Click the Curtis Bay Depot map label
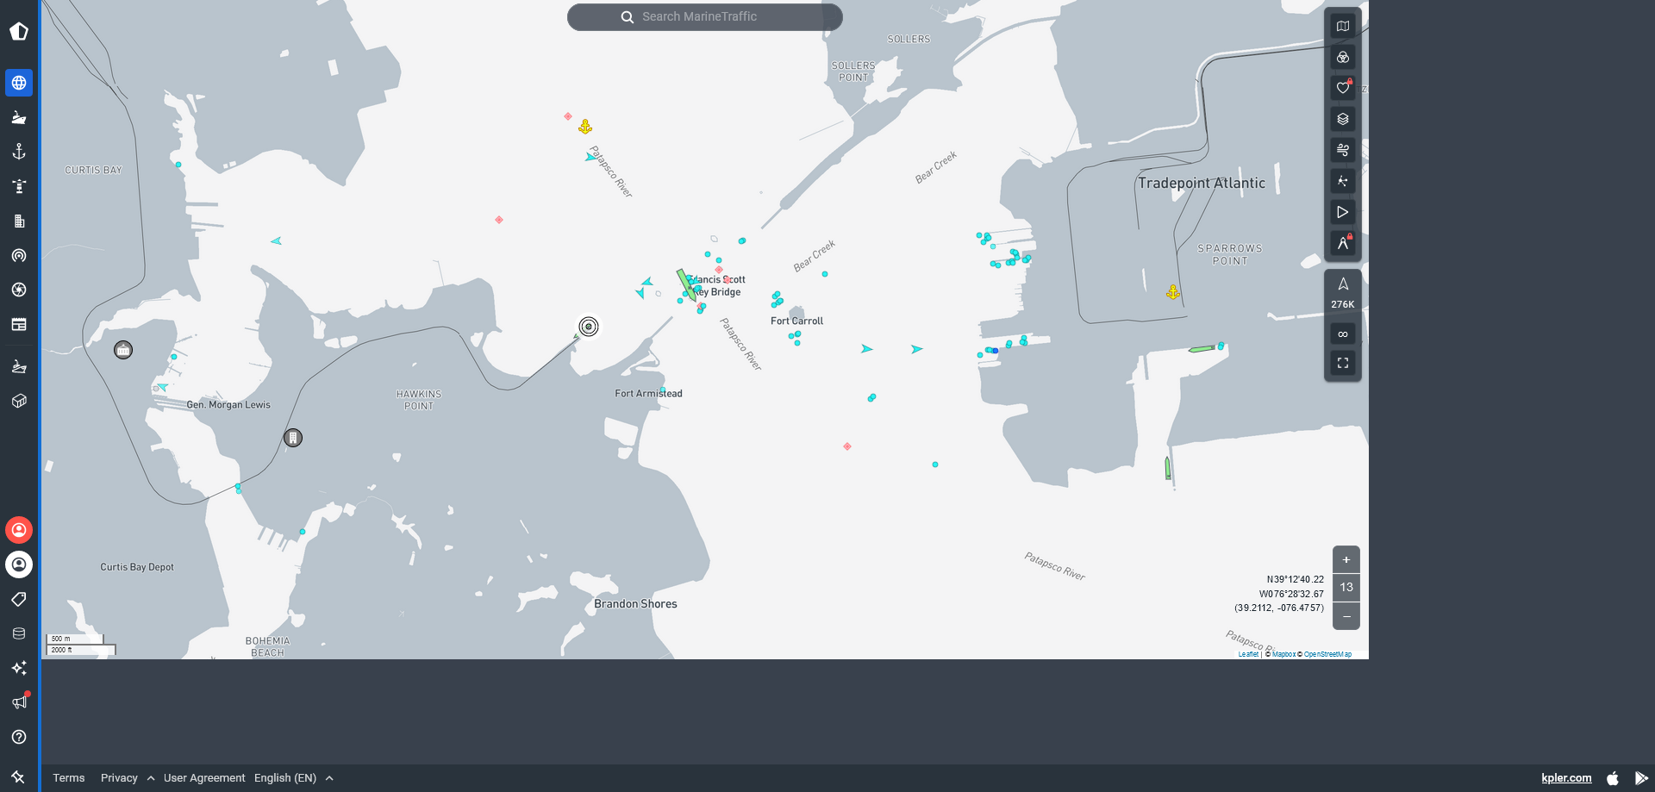This screenshot has height=792, width=1655. [137, 567]
